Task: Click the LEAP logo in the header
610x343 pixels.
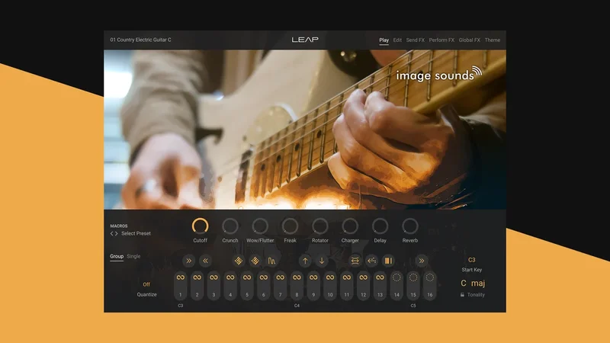Action: 305,40
